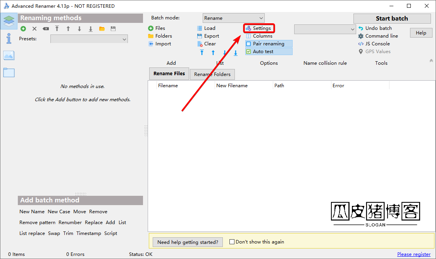
Task: Open the folder sidebar icon
Action: [9, 73]
